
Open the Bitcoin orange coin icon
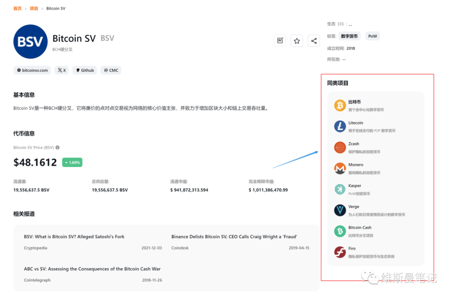340,106
